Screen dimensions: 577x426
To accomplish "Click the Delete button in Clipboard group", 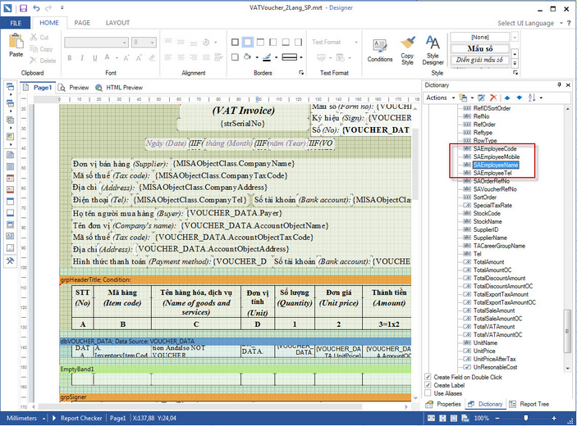I will pos(43,61).
